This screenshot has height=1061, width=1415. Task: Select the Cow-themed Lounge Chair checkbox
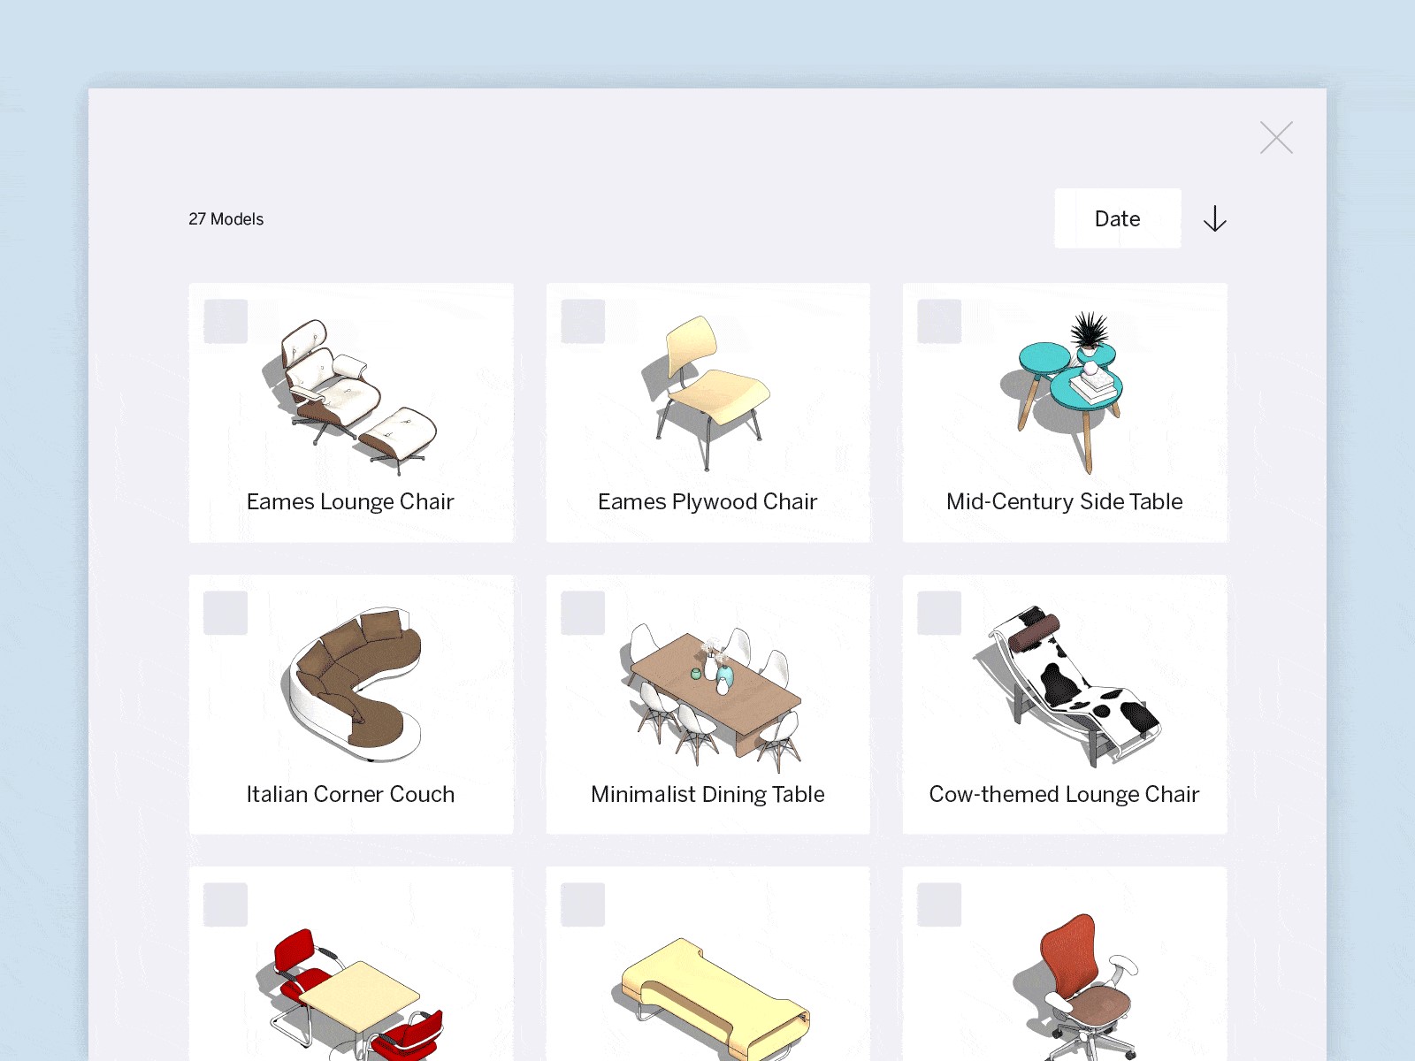pyautogui.click(x=939, y=613)
